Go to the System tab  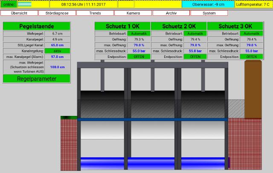click(x=209, y=13)
